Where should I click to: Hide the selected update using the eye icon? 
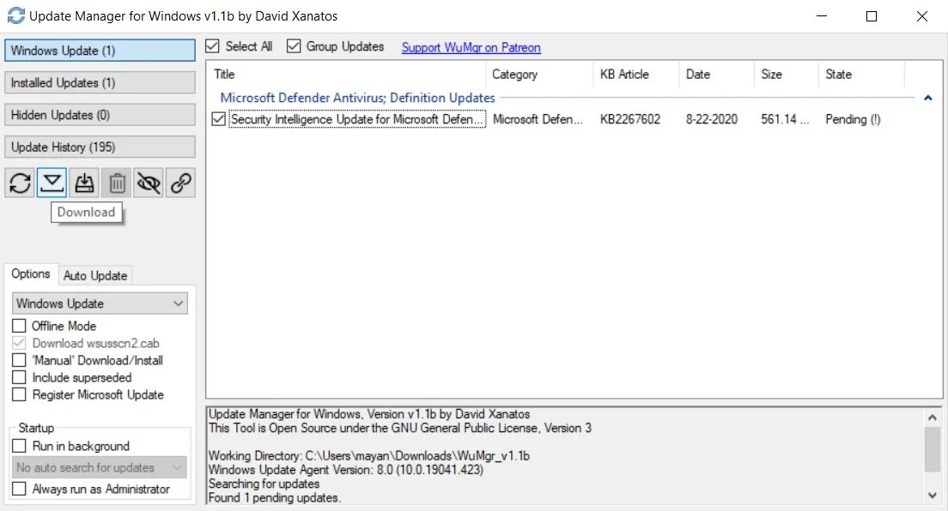(x=148, y=183)
